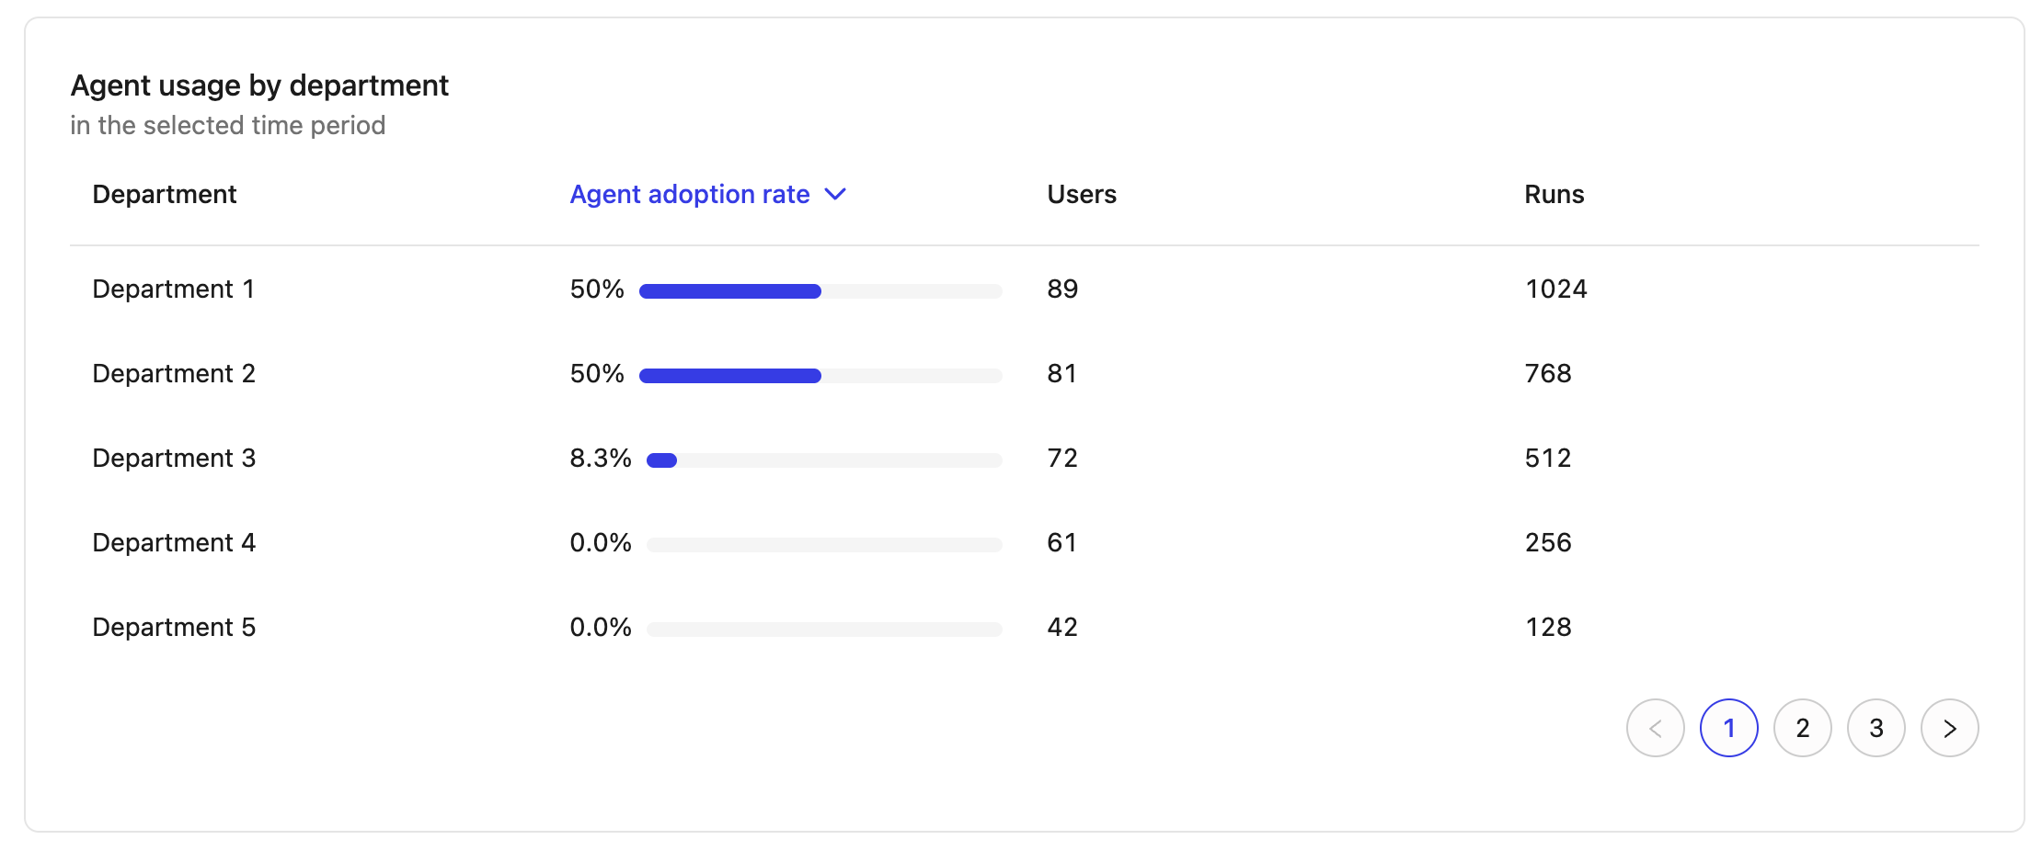Click the Users column header
This screenshot has height=851, width=2042.
coord(1081,195)
